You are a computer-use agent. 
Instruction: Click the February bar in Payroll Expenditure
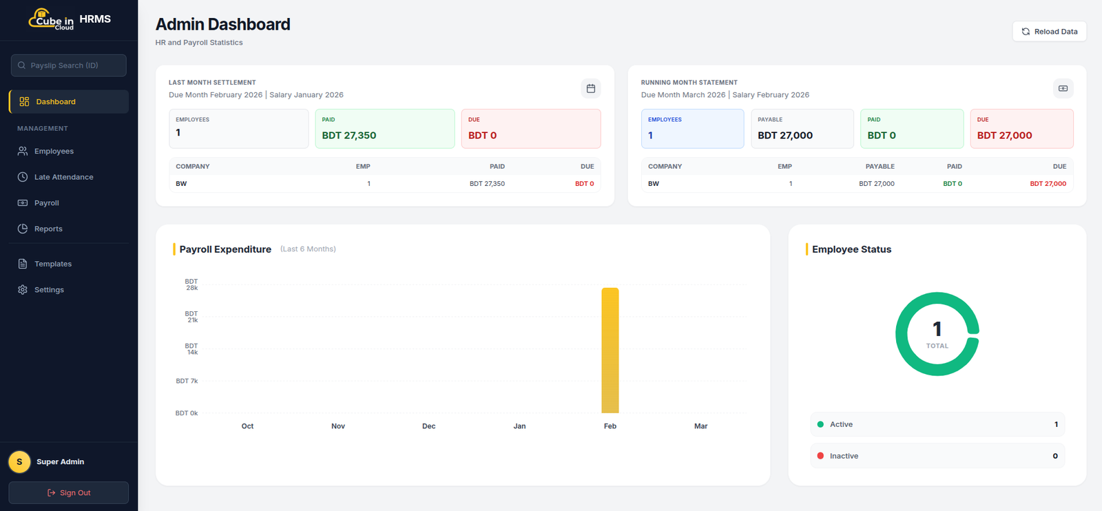click(610, 351)
